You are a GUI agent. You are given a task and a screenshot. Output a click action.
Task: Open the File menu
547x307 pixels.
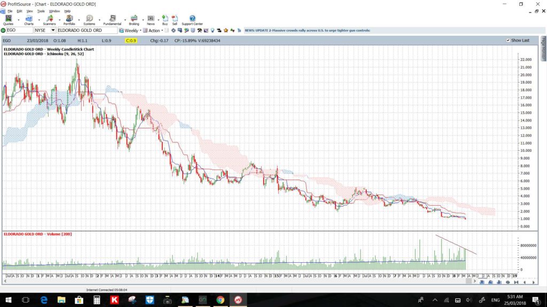10,11
